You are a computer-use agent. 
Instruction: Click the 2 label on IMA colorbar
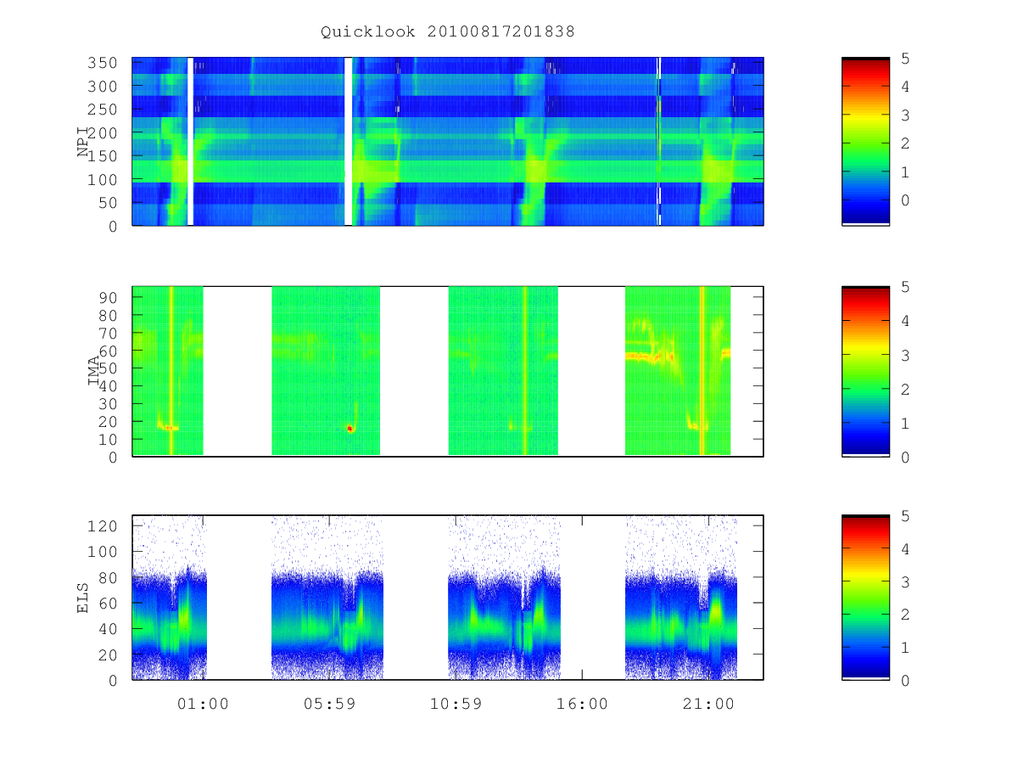905,389
